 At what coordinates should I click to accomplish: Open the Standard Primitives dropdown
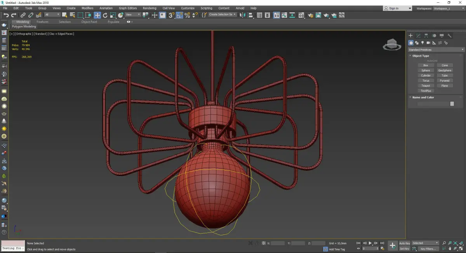tap(436, 50)
